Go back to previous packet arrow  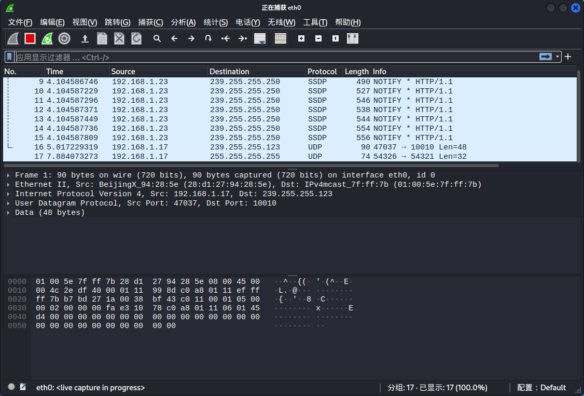[174, 38]
